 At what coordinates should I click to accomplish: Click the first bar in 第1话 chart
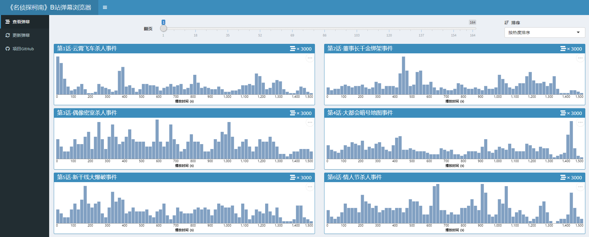tap(58, 75)
